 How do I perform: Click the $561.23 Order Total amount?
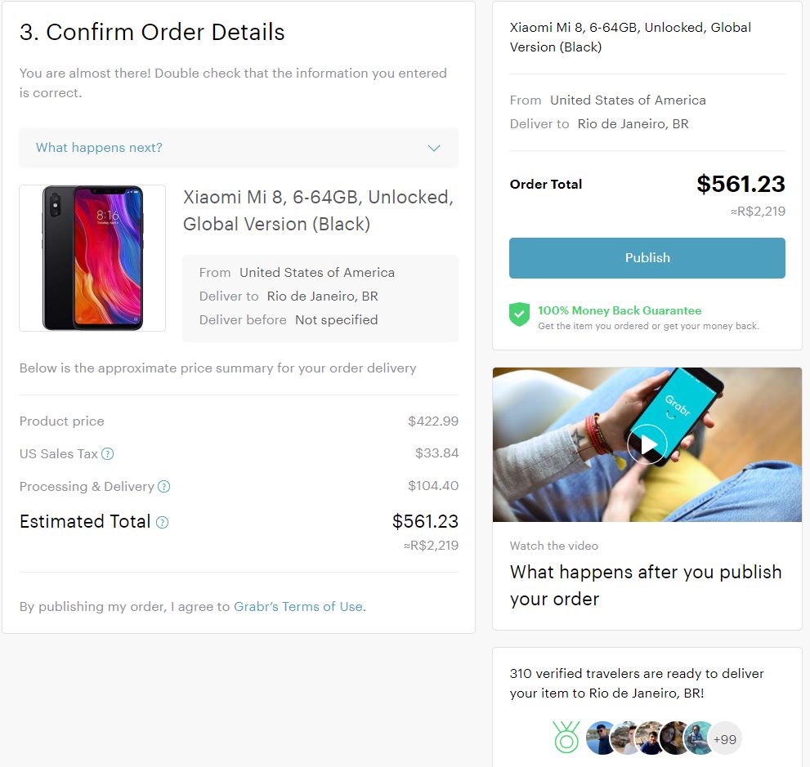tap(741, 184)
